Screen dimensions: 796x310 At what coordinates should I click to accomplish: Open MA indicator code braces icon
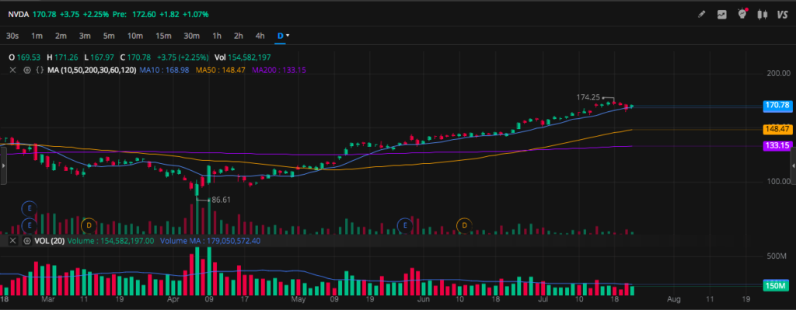click(x=39, y=70)
